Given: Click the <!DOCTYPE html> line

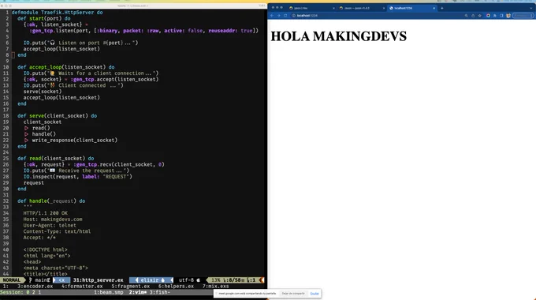Looking at the screenshot, I should (46, 249).
